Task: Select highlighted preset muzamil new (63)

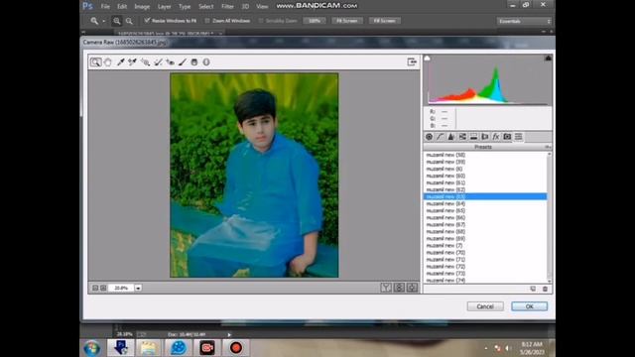Action: pyautogui.click(x=485, y=196)
